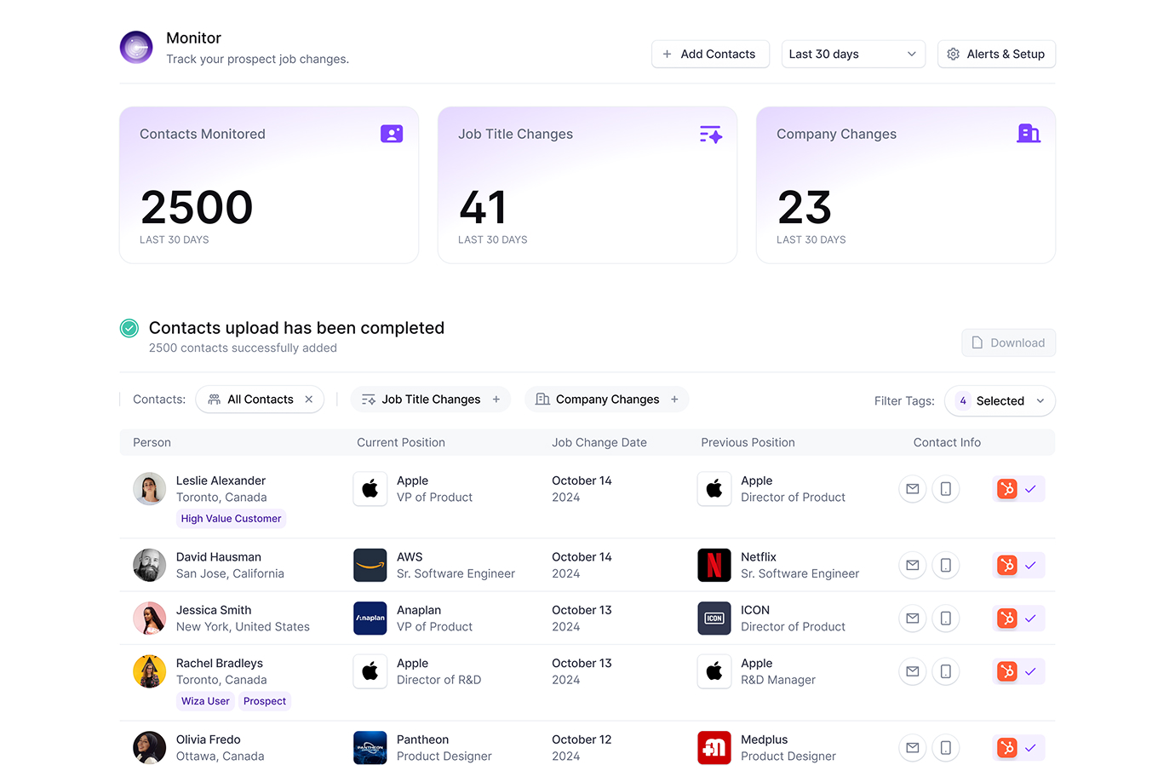1175x771 pixels.
Task: Click HubSpot icon in Jessica Smith row
Action: (1007, 619)
